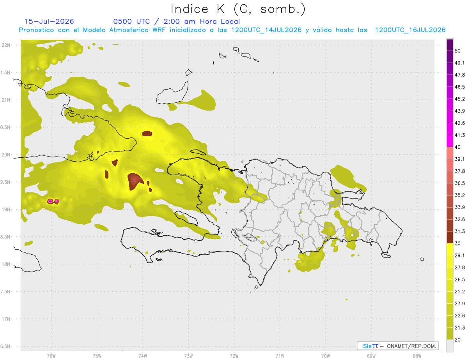This screenshot has width=468, height=361.
Task: Click the "43.9" colorbar value
Action: coord(460,111)
